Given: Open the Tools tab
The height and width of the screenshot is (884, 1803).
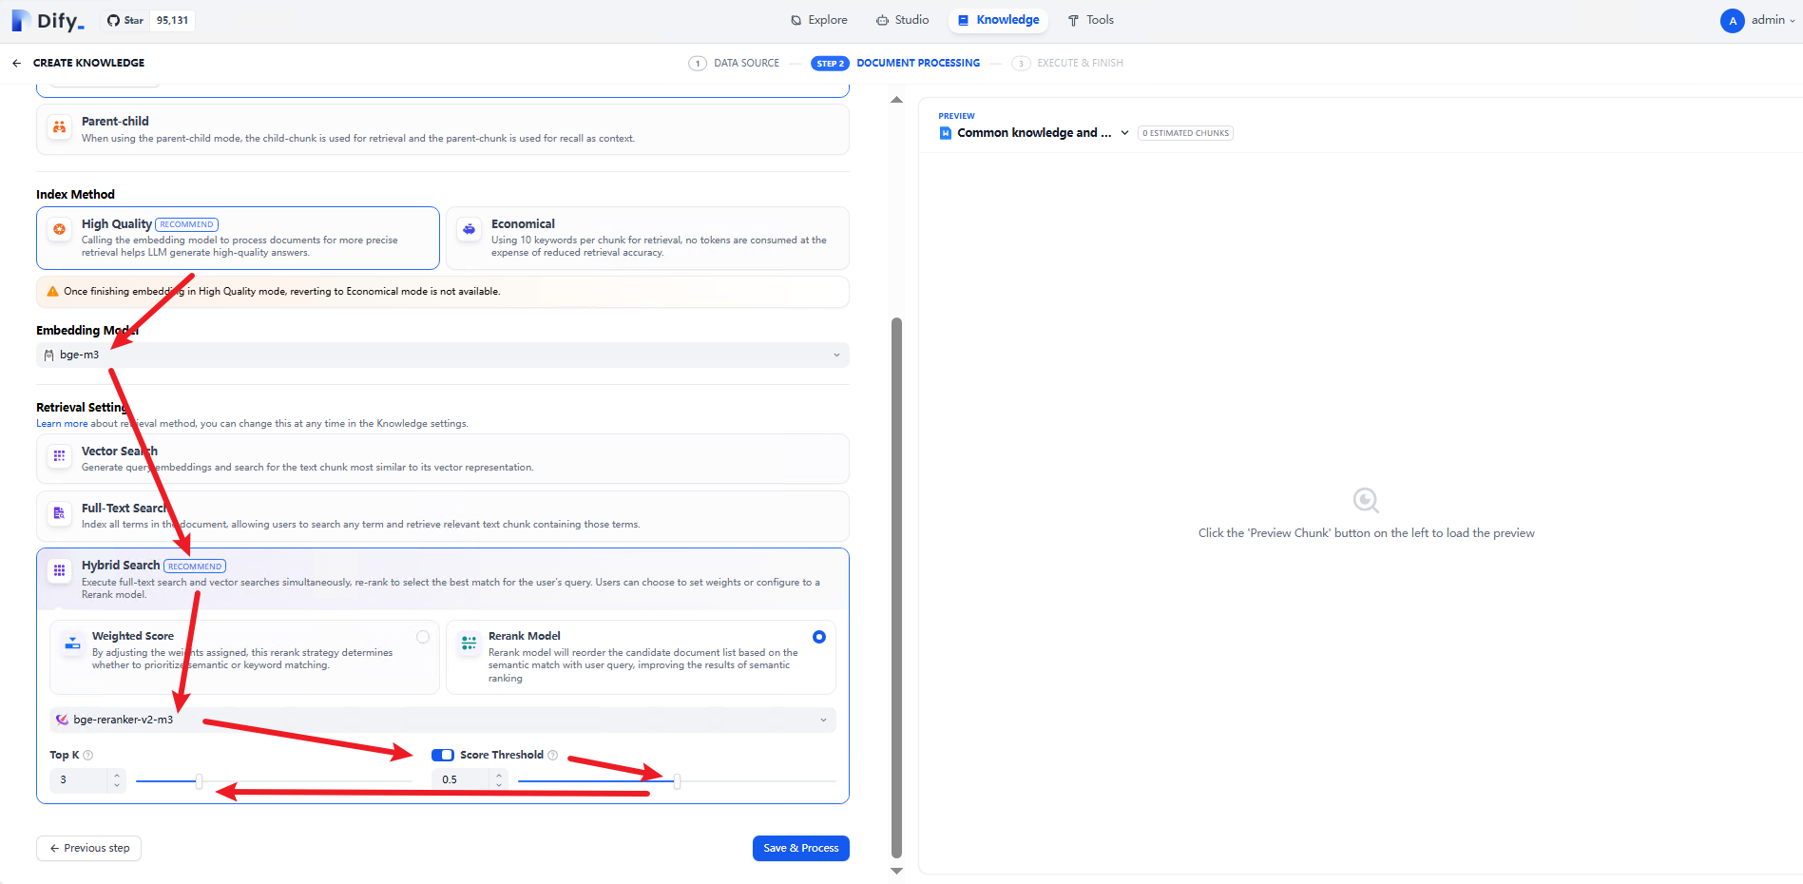Looking at the screenshot, I should (x=1090, y=20).
